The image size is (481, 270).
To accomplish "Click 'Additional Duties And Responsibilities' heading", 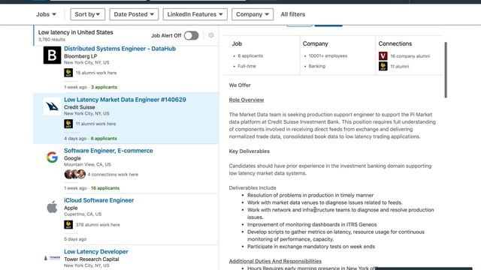I will pyautogui.click(x=275, y=261).
